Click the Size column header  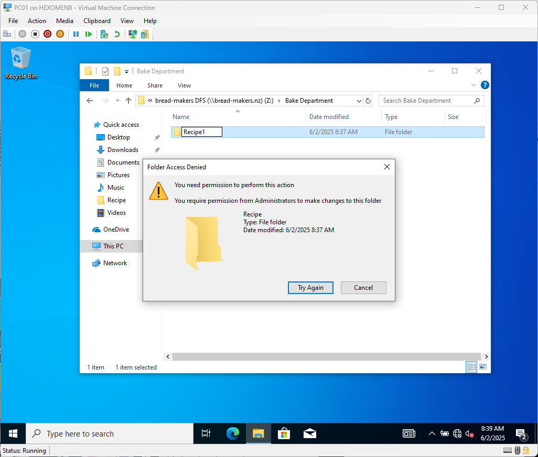click(x=465, y=117)
